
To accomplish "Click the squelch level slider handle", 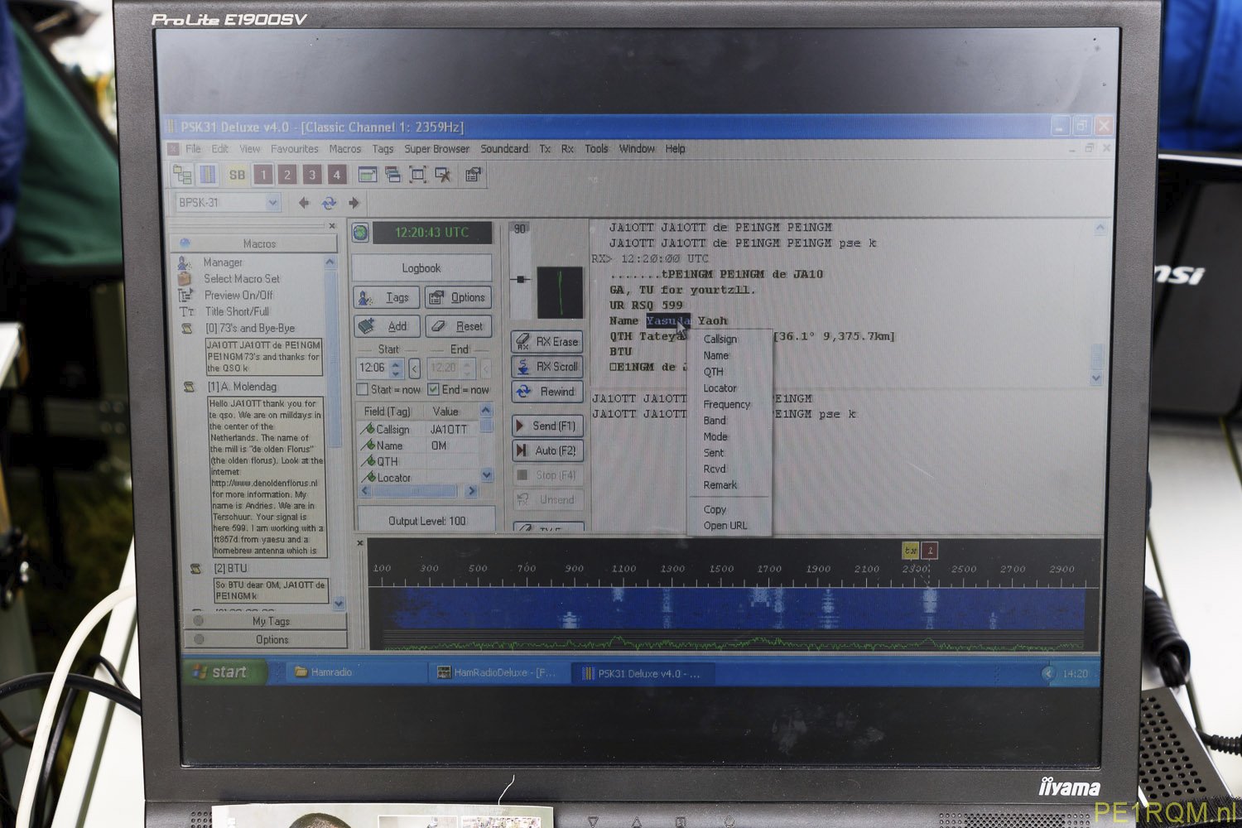I will (x=521, y=279).
